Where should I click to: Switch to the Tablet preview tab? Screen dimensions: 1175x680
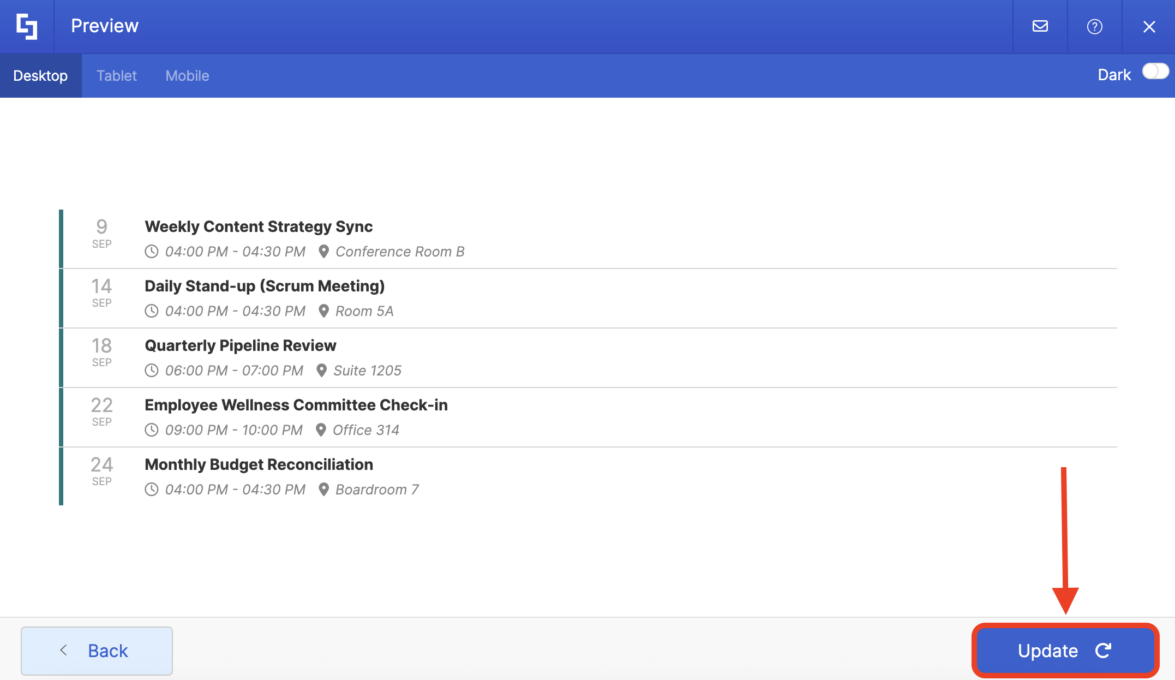click(116, 76)
